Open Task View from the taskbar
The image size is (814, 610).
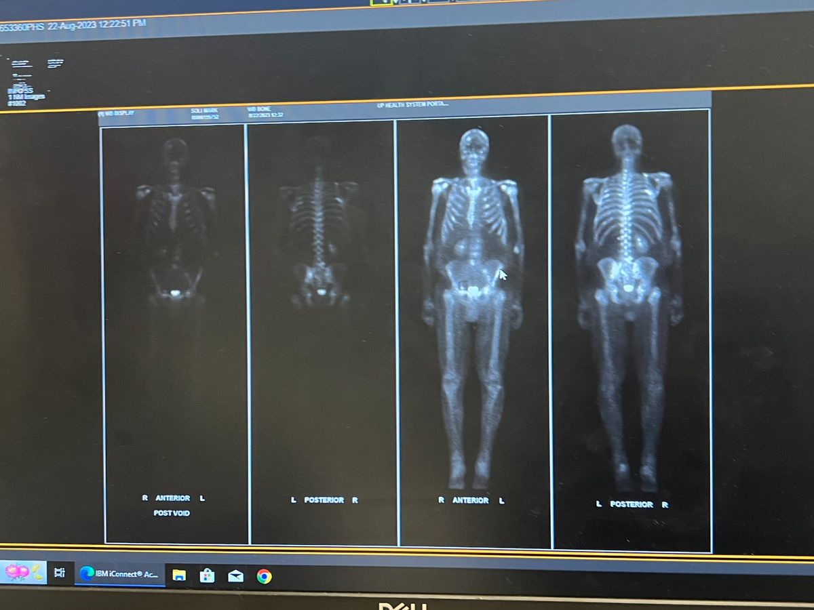click(x=59, y=573)
